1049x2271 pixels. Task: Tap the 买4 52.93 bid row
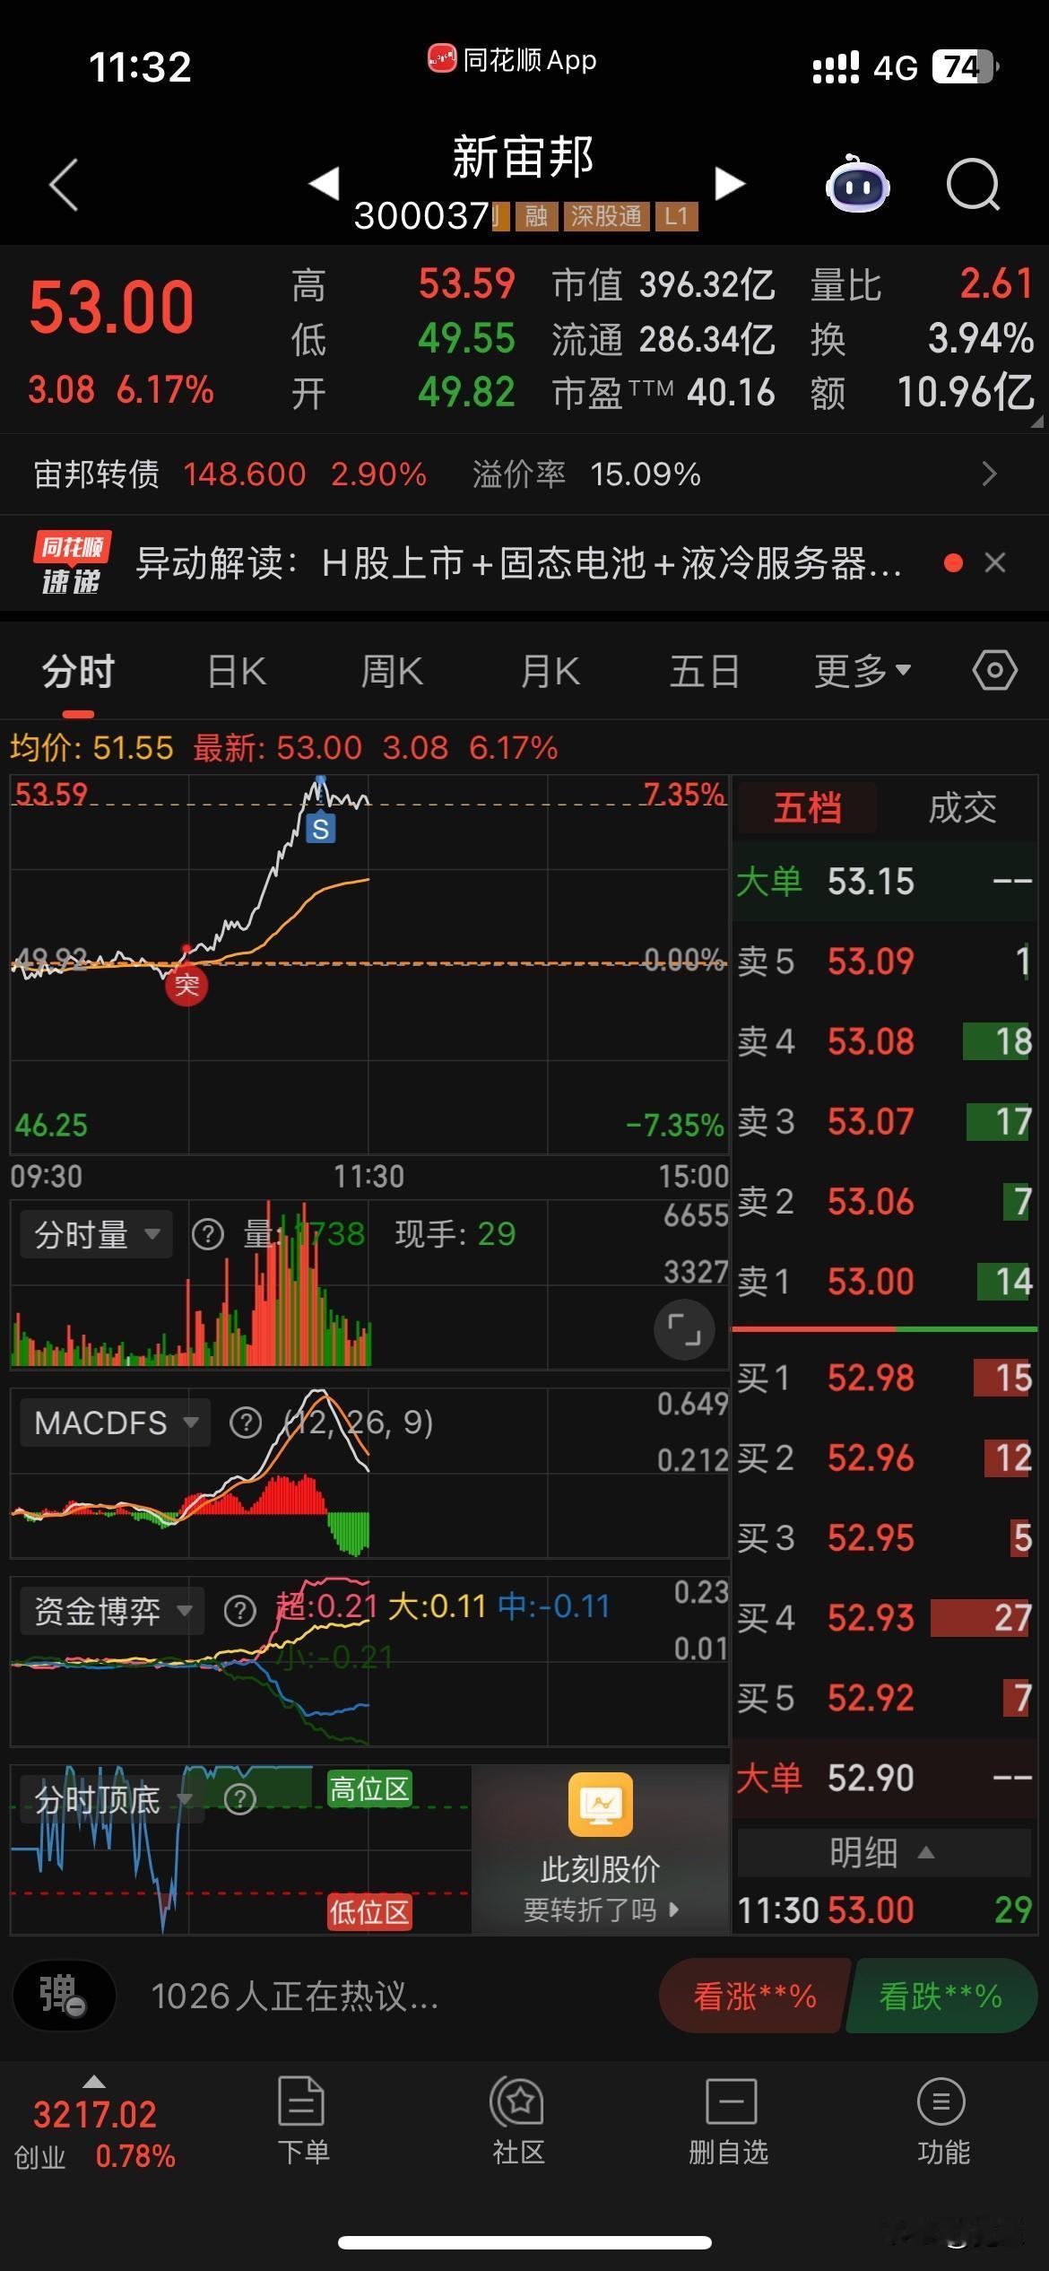click(885, 1618)
